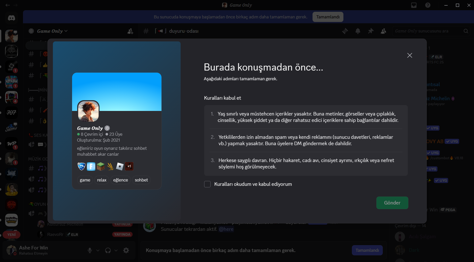
Task: Check 'Kuralları okudum ve kabul ediyorum' box
Action: (207, 184)
